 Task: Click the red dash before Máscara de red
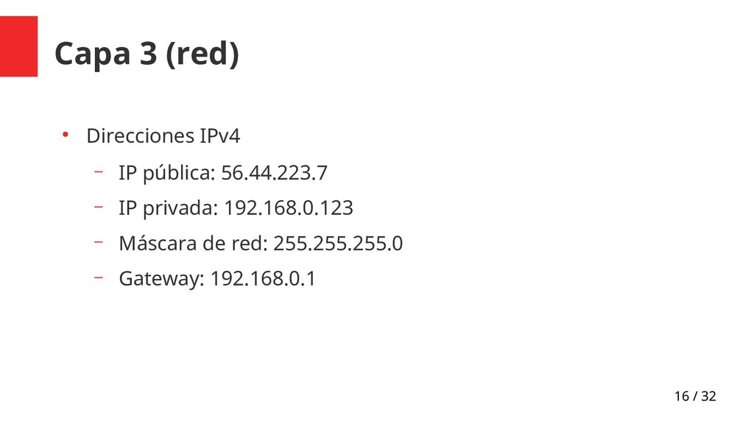tap(99, 241)
